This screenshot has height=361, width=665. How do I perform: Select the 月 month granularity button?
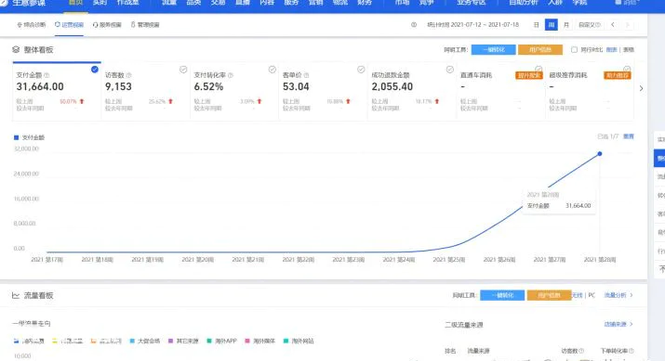pos(565,25)
